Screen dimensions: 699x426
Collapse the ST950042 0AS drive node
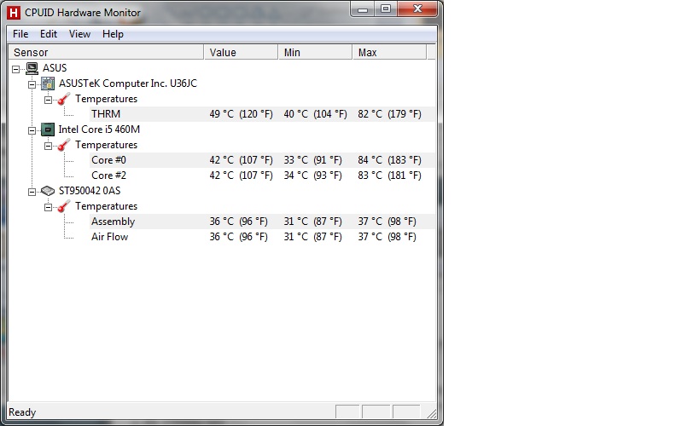click(32, 192)
